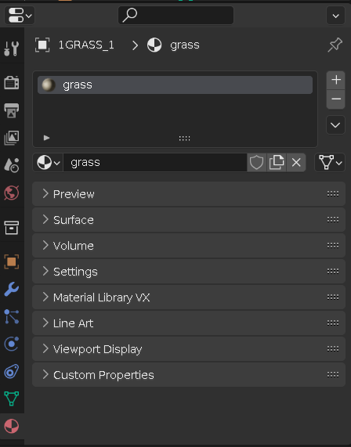Toggle fake user shield on grass material

(x=256, y=163)
